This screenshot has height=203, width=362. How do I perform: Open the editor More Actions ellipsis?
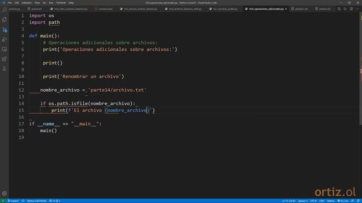[x=357, y=9]
